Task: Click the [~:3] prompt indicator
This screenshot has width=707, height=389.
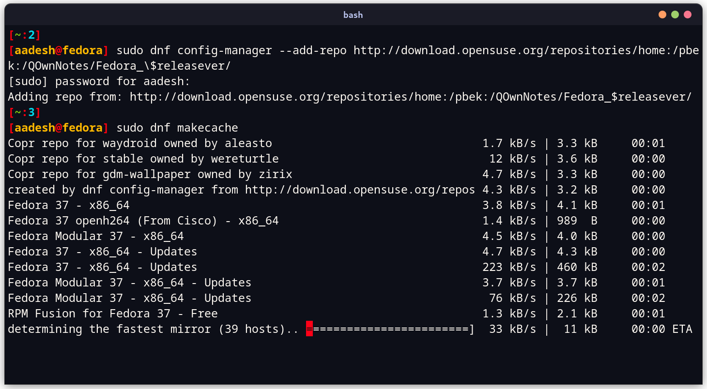Action: [x=25, y=112]
